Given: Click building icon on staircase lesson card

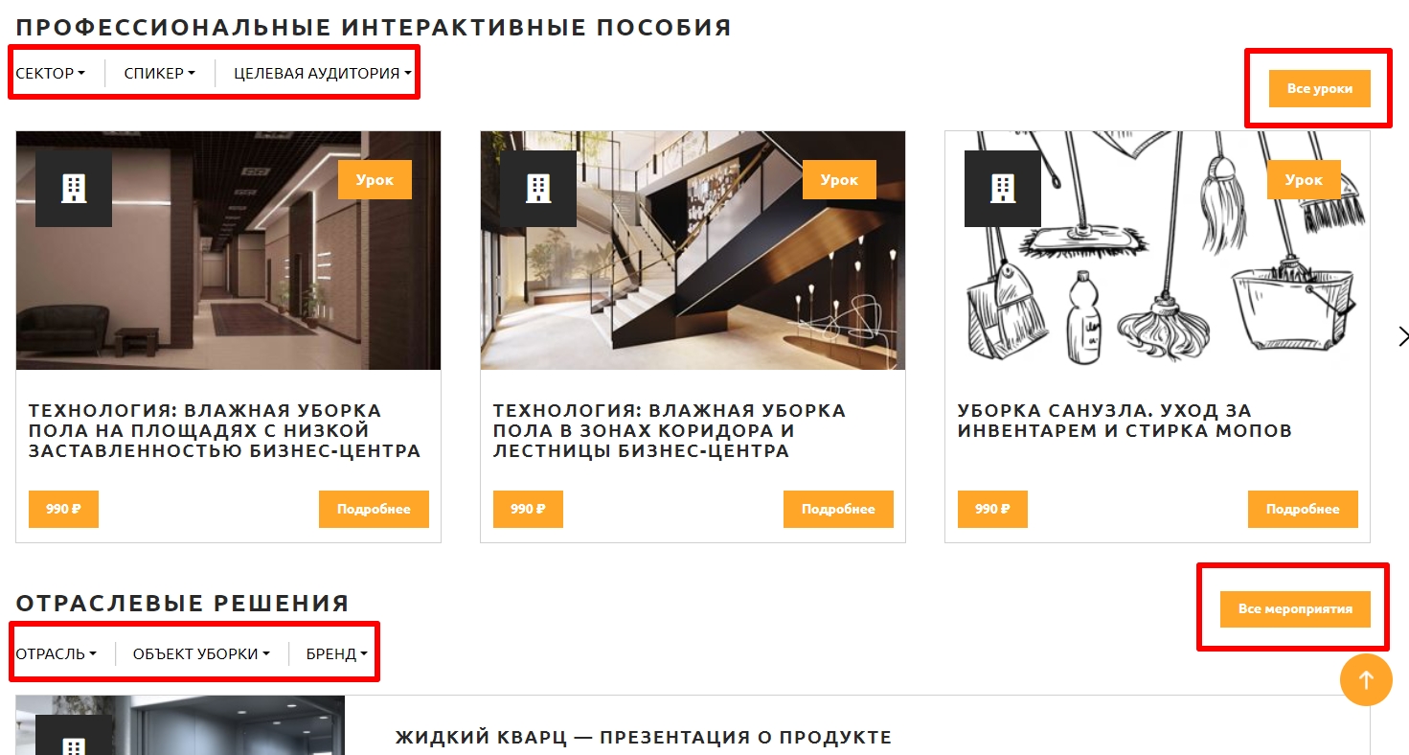Looking at the screenshot, I should [538, 189].
